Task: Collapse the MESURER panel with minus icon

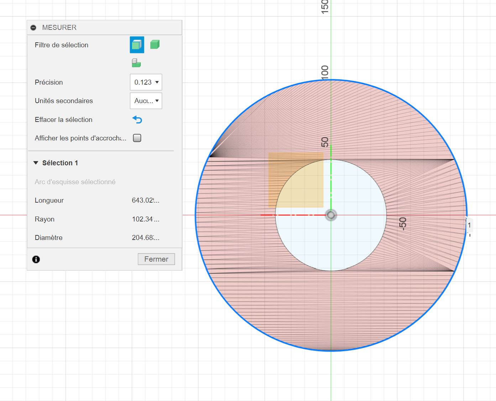Action: click(33, 28)
